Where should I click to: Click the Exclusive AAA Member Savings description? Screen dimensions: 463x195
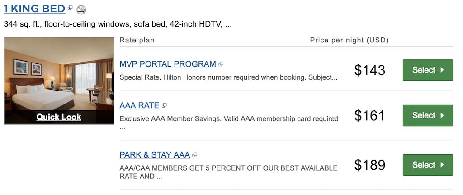(229, 122)
